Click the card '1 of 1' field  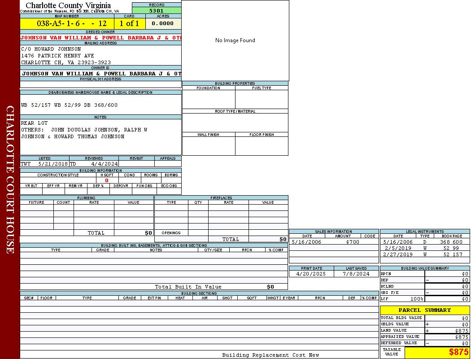pos(129,23)
